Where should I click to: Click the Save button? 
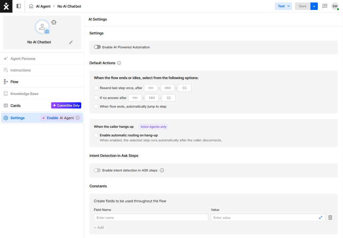[x=303, y=6]
